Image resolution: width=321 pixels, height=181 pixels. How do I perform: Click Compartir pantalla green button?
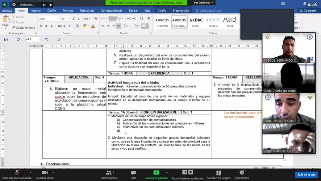click(x=156, y=175)
